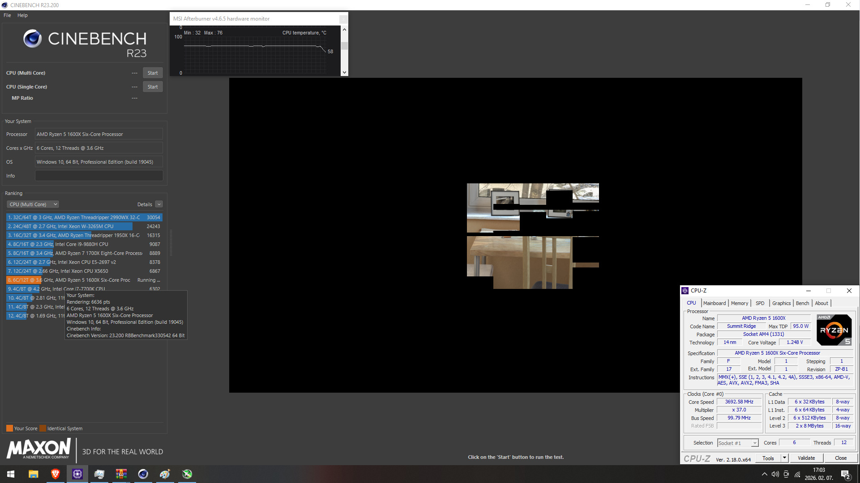
Task: Open the CPU (Multi Core) ranking dropdown
Action: (33, 204)
